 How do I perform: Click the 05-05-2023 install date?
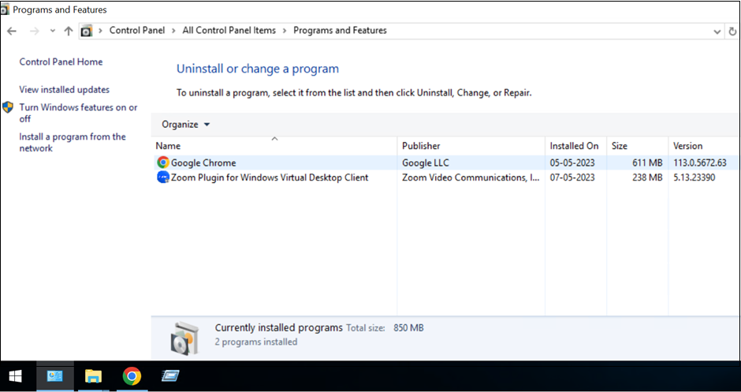(x=572, y=162)
